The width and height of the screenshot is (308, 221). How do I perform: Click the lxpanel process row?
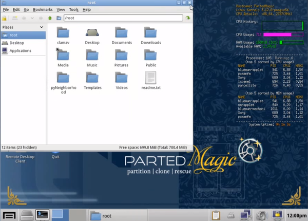pos(271,81)
